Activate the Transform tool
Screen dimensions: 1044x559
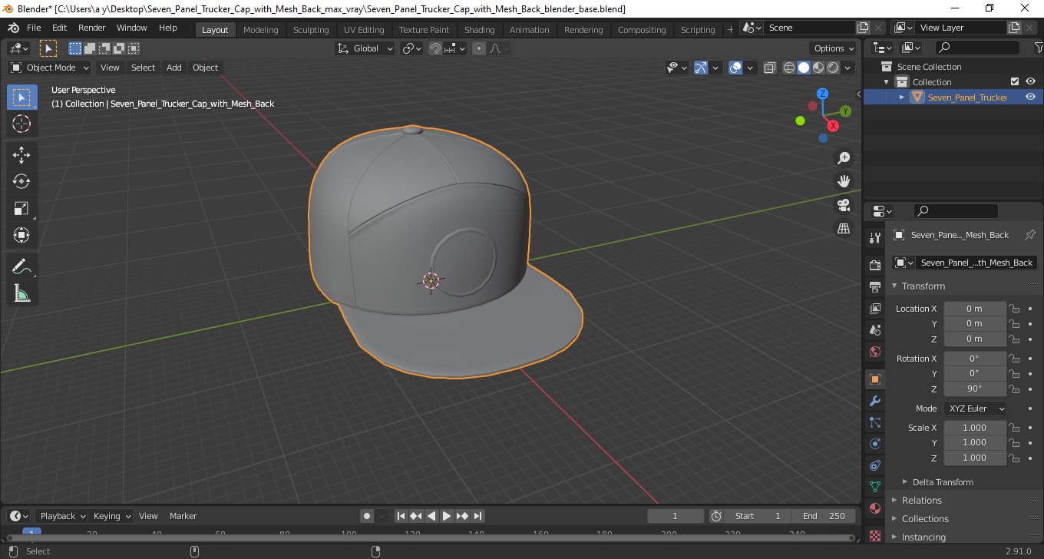click(21, 235)
